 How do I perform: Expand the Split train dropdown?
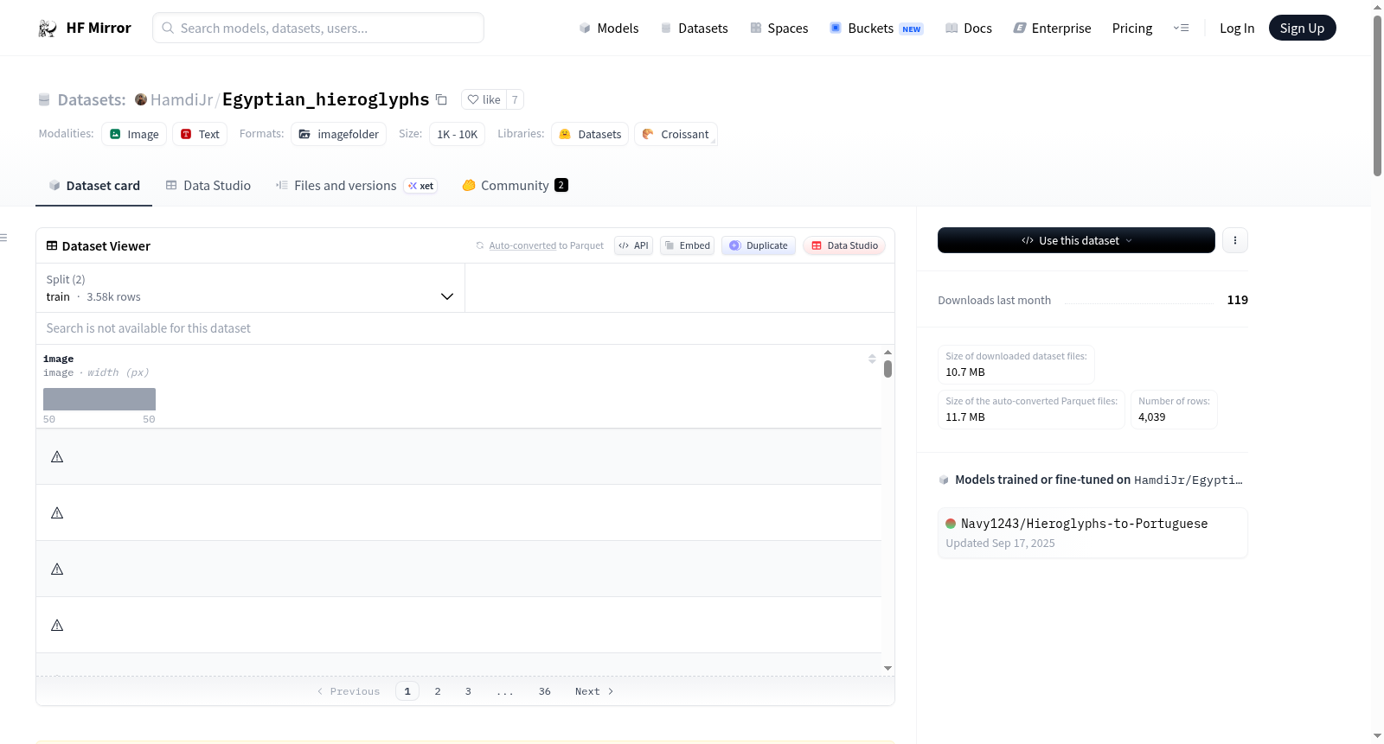(250, 288)
